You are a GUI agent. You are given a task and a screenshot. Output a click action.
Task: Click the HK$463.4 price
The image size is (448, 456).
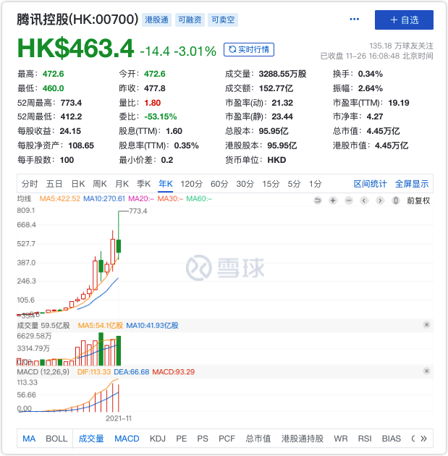(75, 48)
